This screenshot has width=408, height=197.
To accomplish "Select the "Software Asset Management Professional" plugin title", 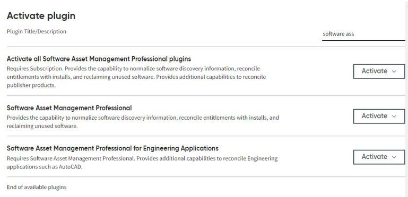I will (69, 108).
